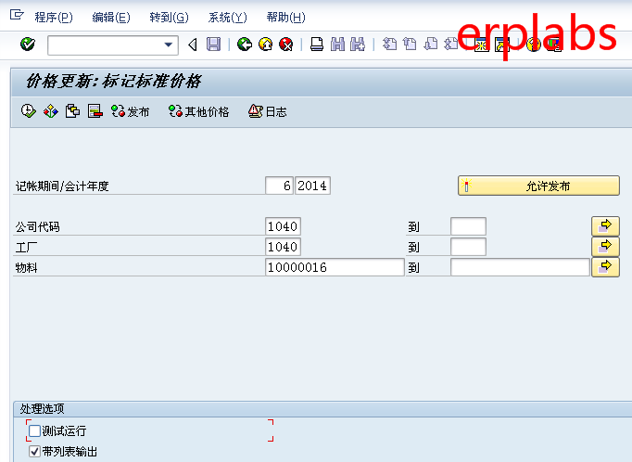Open the command field dropdown arrow

click(169, 45)
